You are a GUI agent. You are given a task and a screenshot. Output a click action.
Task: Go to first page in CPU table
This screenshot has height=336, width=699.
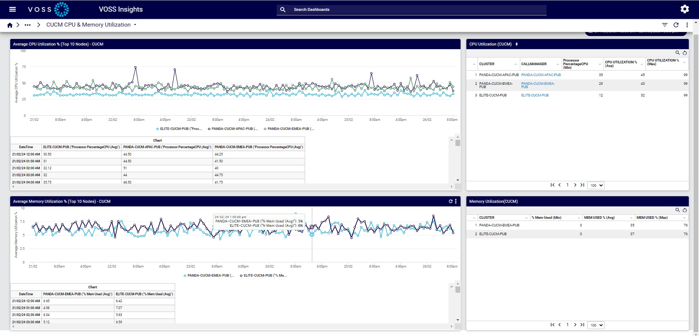click(x=553, y=185)
